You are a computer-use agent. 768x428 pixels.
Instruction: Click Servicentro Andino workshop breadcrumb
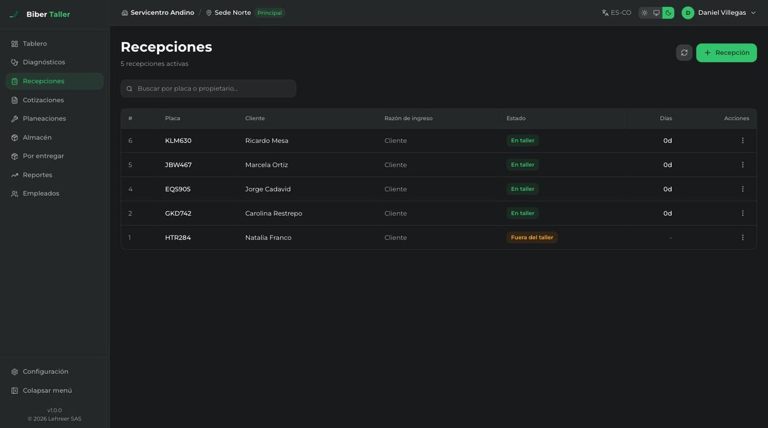[x=158, y=12]
